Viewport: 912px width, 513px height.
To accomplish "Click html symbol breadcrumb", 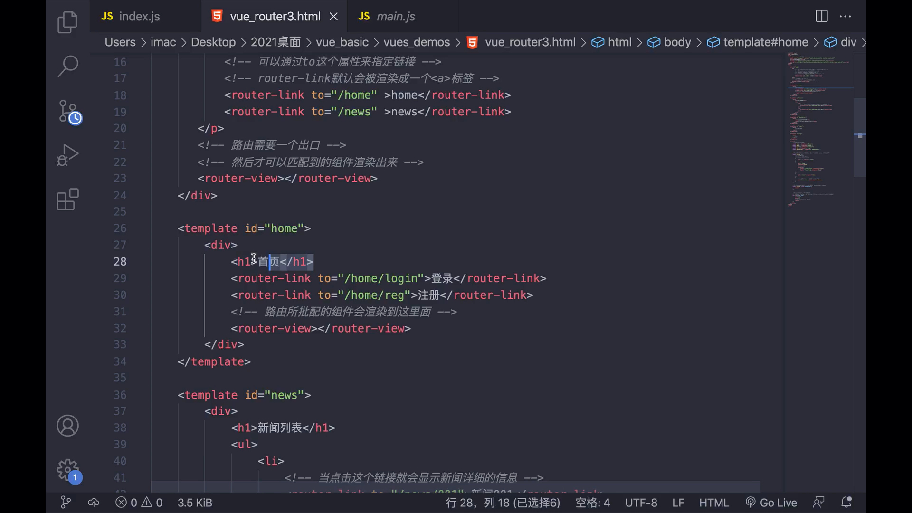I will click(612, 42).
